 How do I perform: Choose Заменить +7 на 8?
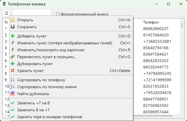click(33, 103)
